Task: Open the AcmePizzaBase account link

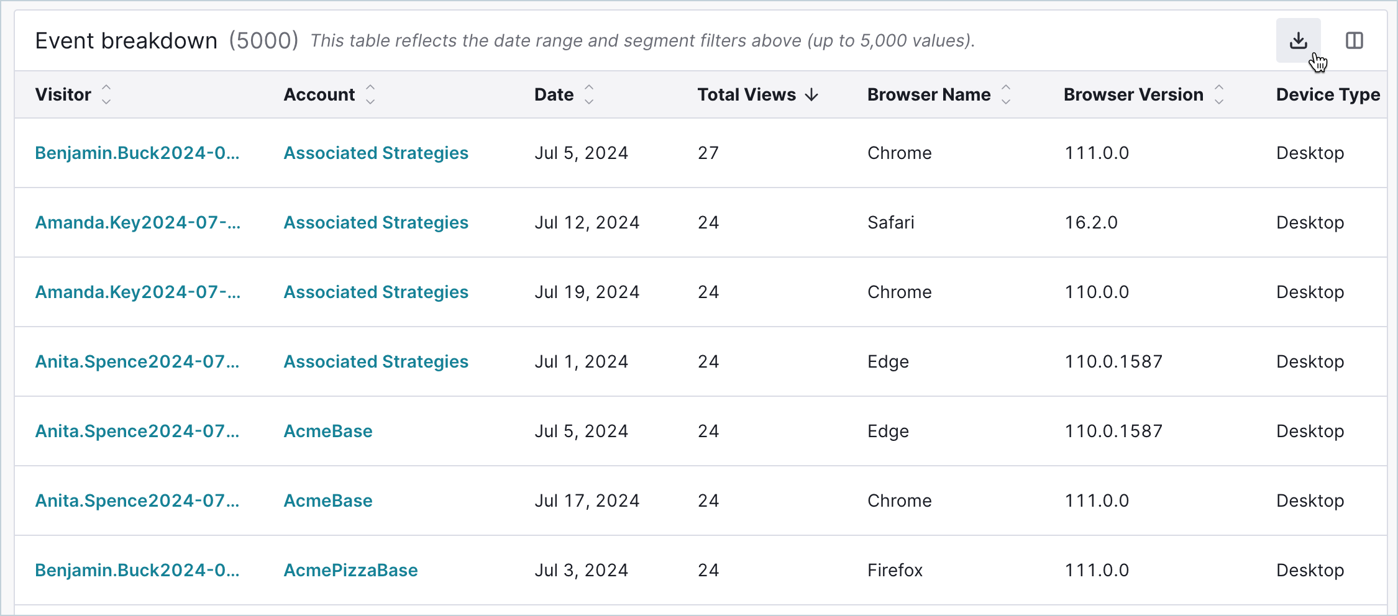Action: coord(350,570)
